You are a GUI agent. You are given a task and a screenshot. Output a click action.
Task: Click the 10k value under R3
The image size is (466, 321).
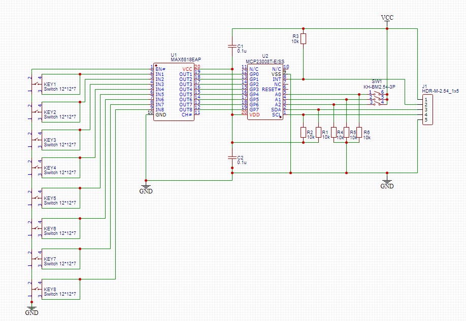295,42
